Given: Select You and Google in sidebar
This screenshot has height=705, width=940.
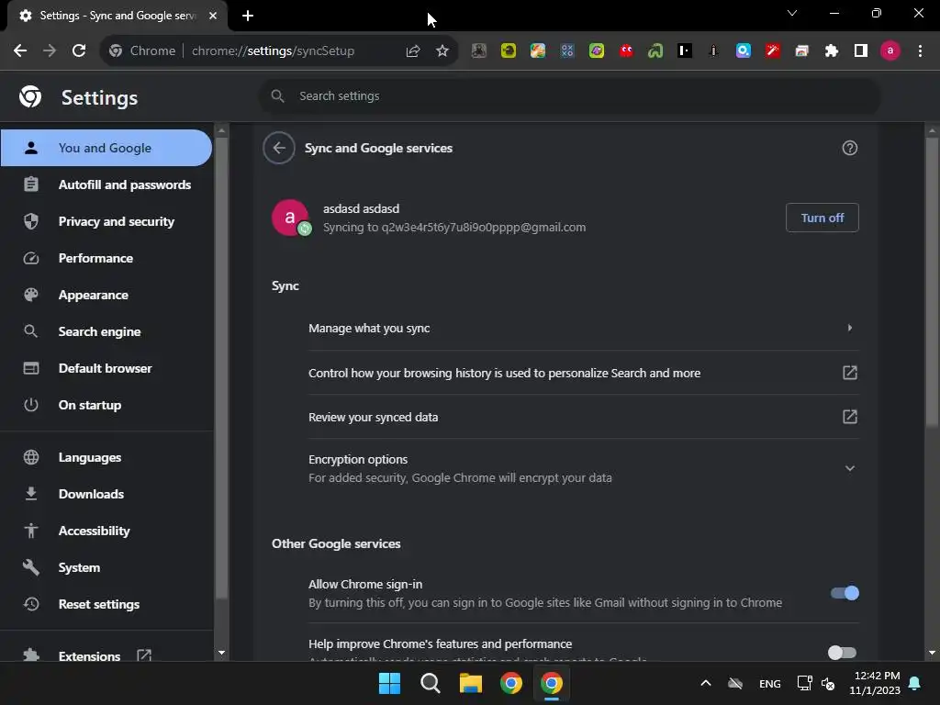Looking at the screenshot, I should coord(106,148).
